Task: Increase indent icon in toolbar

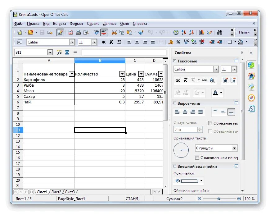Action: click(x=220, y=42)
